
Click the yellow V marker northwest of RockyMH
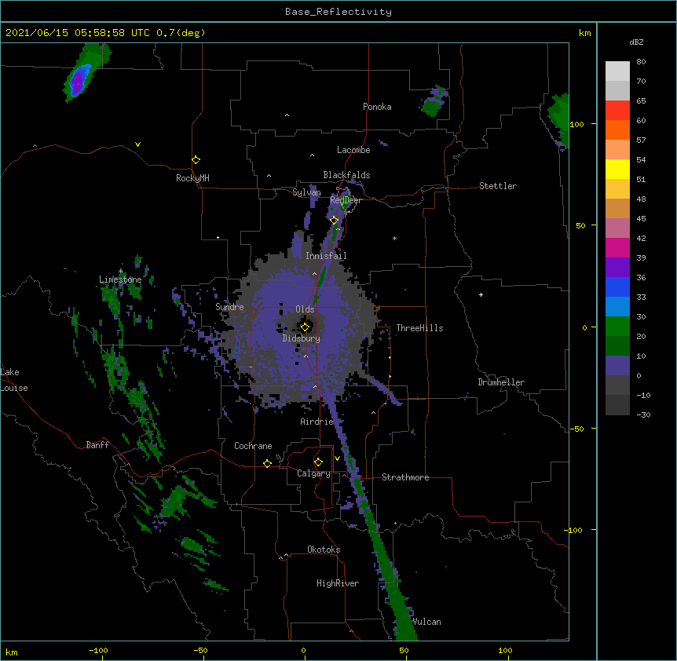137,144
